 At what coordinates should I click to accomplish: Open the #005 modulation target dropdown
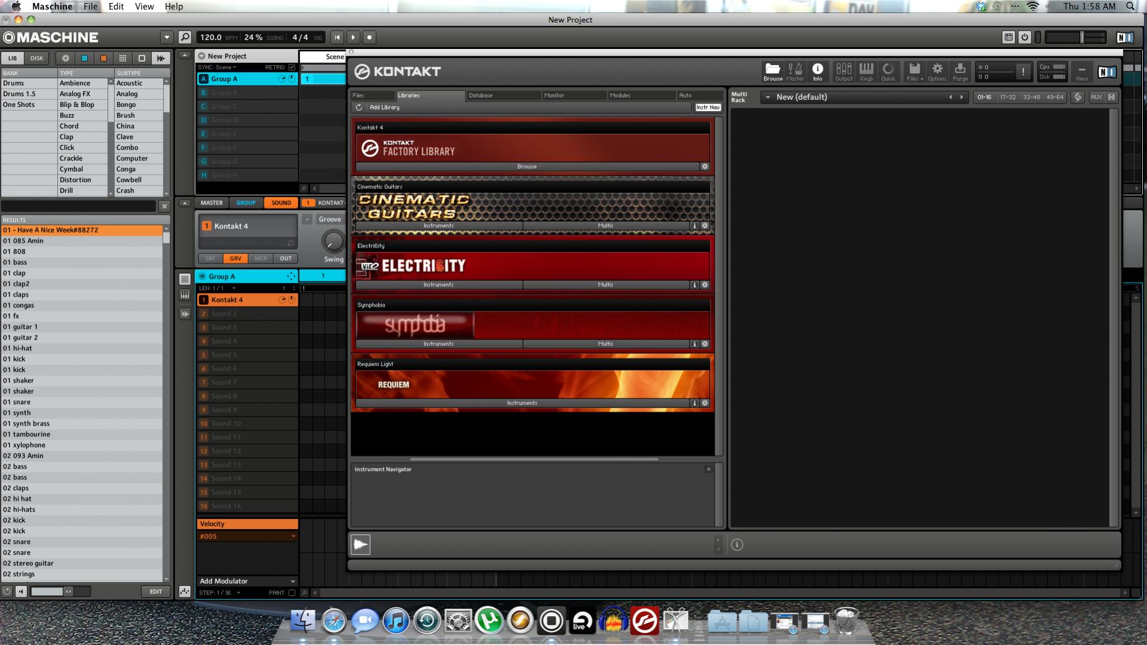[x=247, y=536]
